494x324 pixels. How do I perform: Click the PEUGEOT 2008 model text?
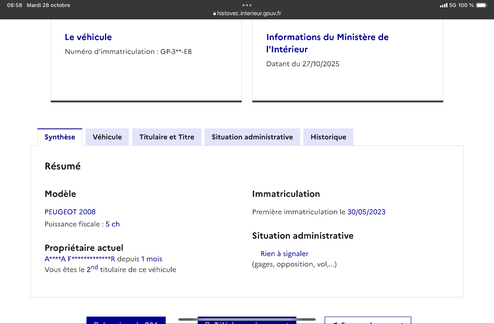(x=70, y=212)
